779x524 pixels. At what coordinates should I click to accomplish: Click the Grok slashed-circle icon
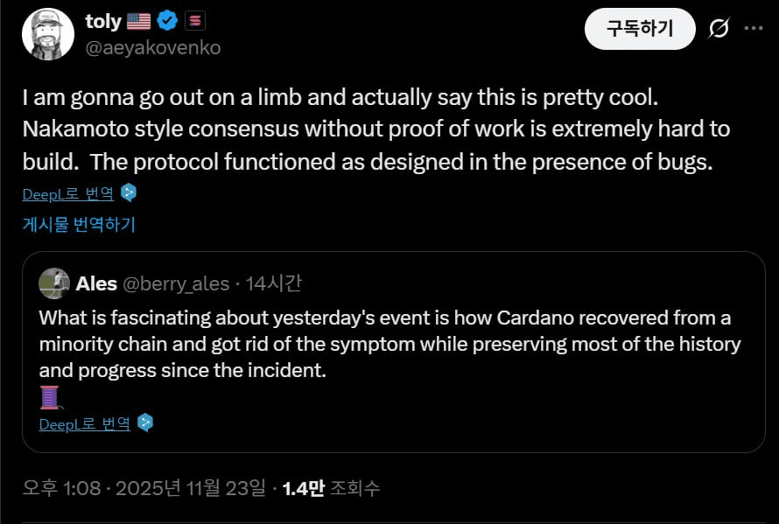coord(718,29)
